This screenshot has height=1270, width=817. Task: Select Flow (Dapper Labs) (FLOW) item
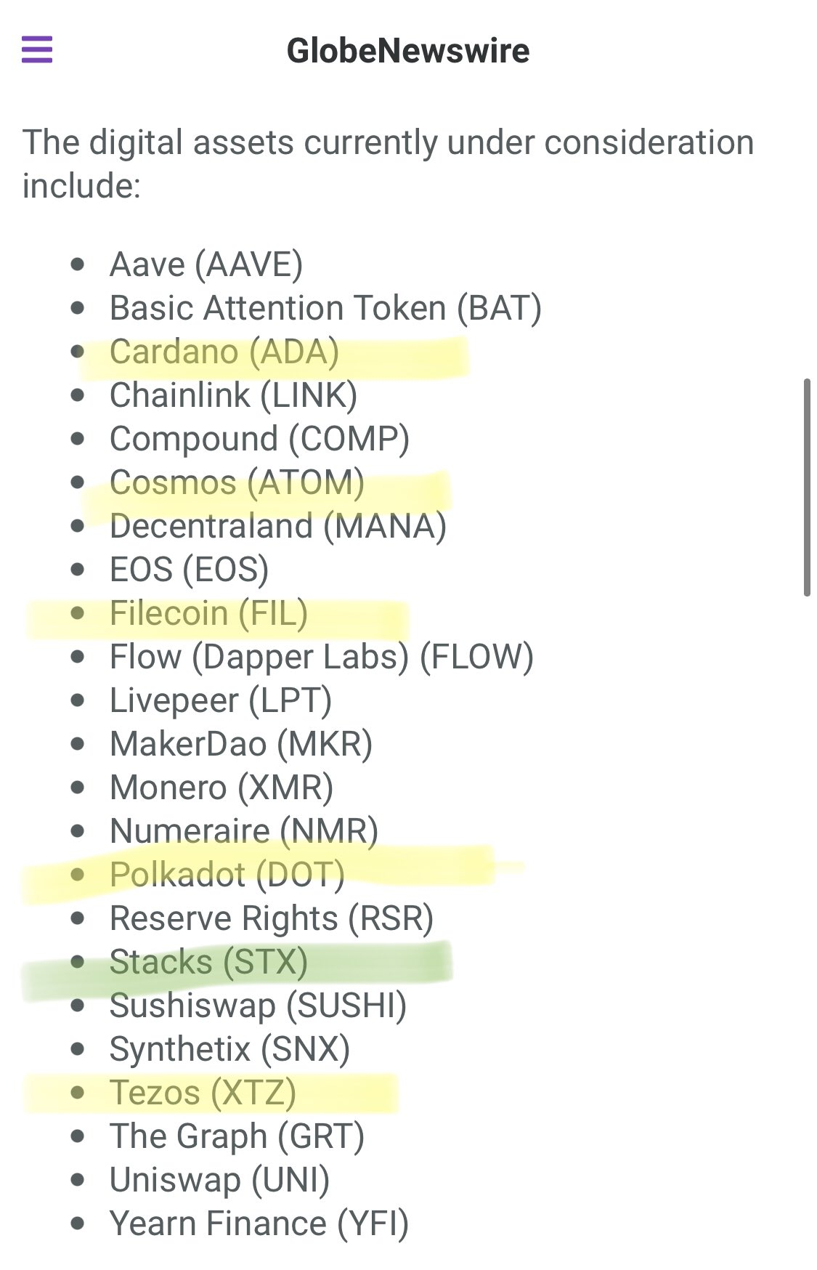tap(322, 657)
